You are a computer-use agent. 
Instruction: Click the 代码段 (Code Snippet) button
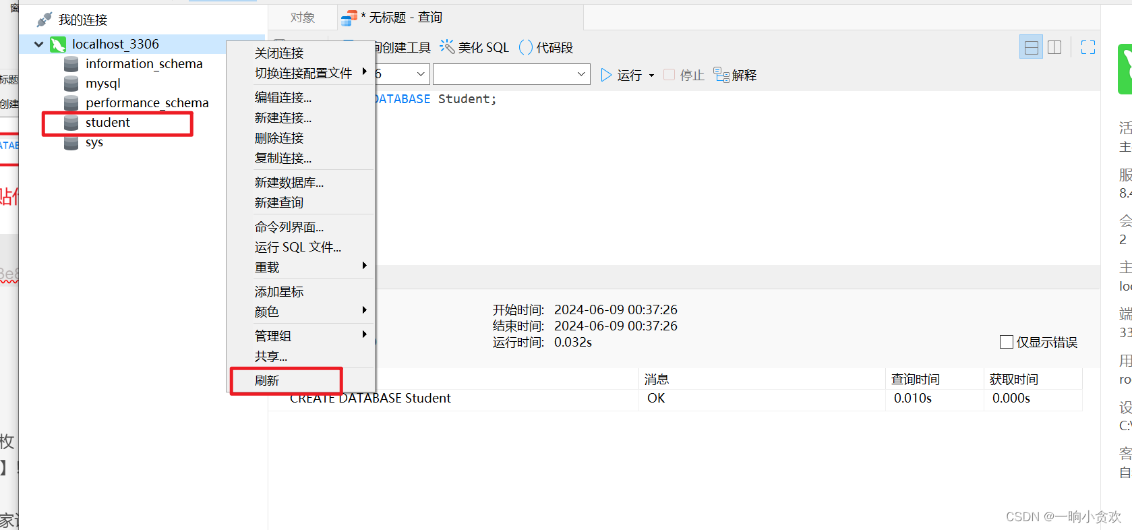click(x=546, y=47)
